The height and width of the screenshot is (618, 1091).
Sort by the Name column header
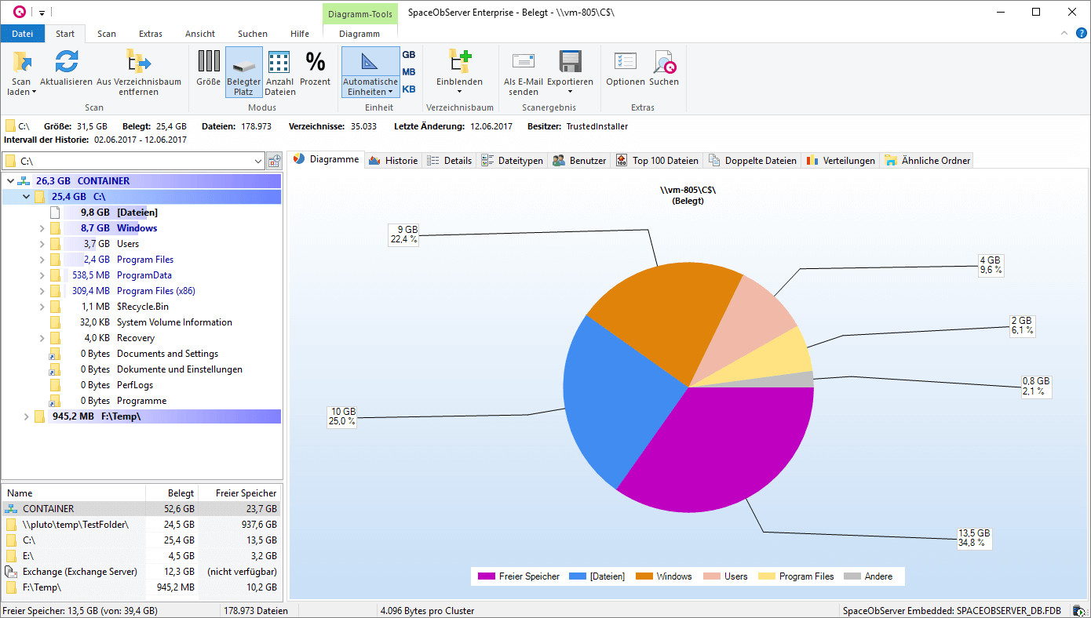74,493
